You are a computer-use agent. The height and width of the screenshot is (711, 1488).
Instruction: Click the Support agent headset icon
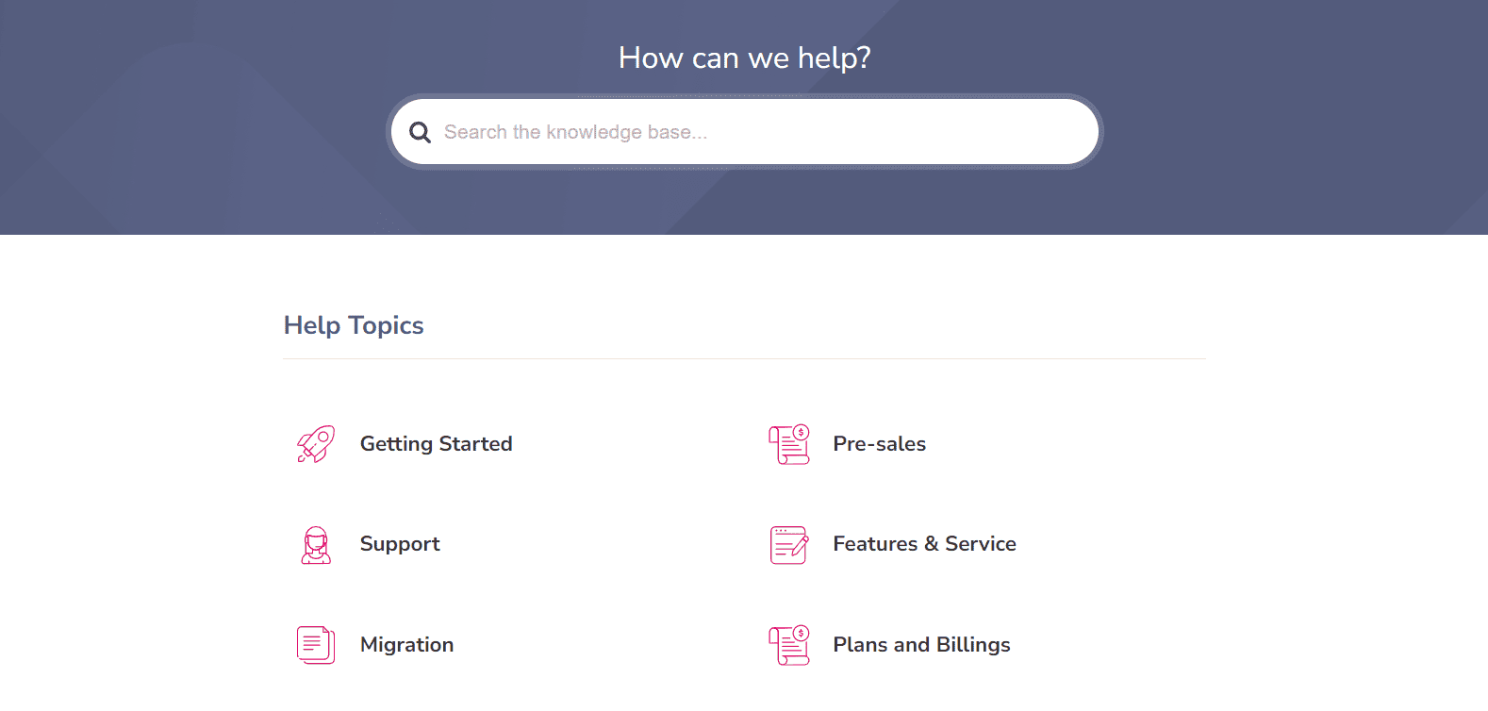pyautogui.click(x=316, y=545)
